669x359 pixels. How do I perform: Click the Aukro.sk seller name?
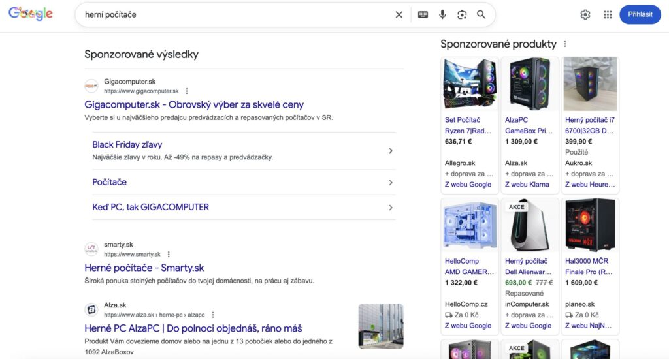tap(579, 163)
